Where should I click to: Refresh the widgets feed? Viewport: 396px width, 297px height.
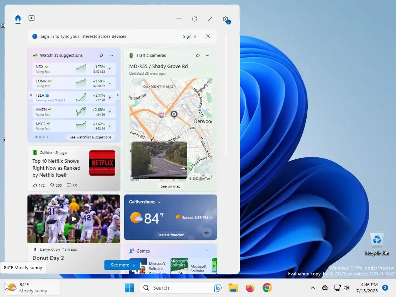pos(195,19)
